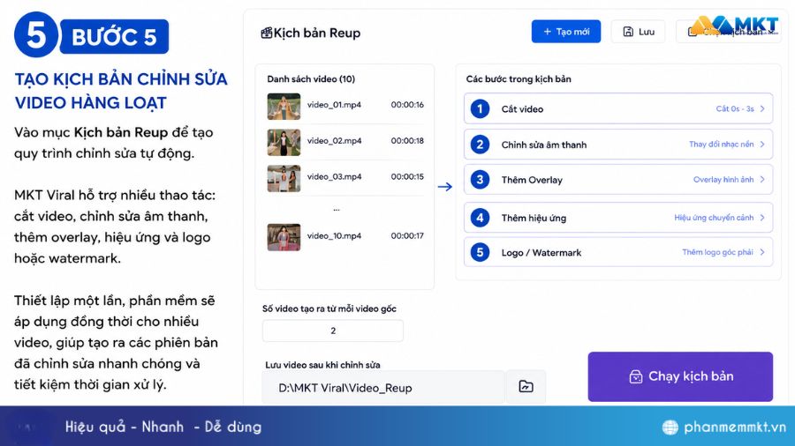Screen dimensions: 795x446
Task: Select video_03.mp4 thumbnail
Action: point(284,178)
